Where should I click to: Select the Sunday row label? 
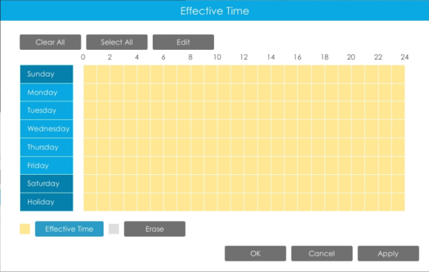(47, 74)
